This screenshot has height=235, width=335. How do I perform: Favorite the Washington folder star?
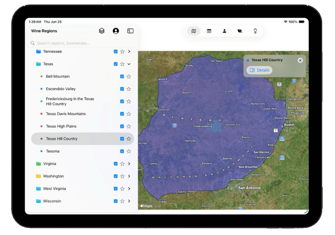pos(122,176)
